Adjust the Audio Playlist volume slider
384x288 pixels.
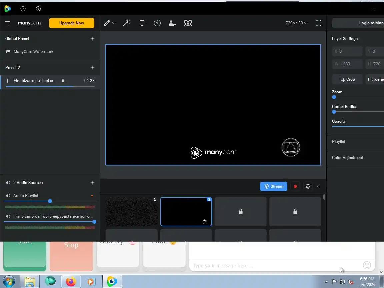(50, 201)
